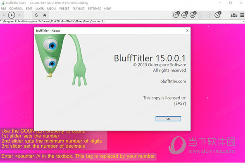Close the BluffTitler About dialog
Viewport: 245px width, 163px height.
click(187, 31)
